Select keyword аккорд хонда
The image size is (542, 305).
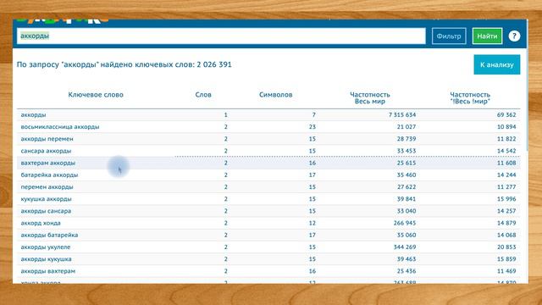pyautogui.click(x=41, y=223)
